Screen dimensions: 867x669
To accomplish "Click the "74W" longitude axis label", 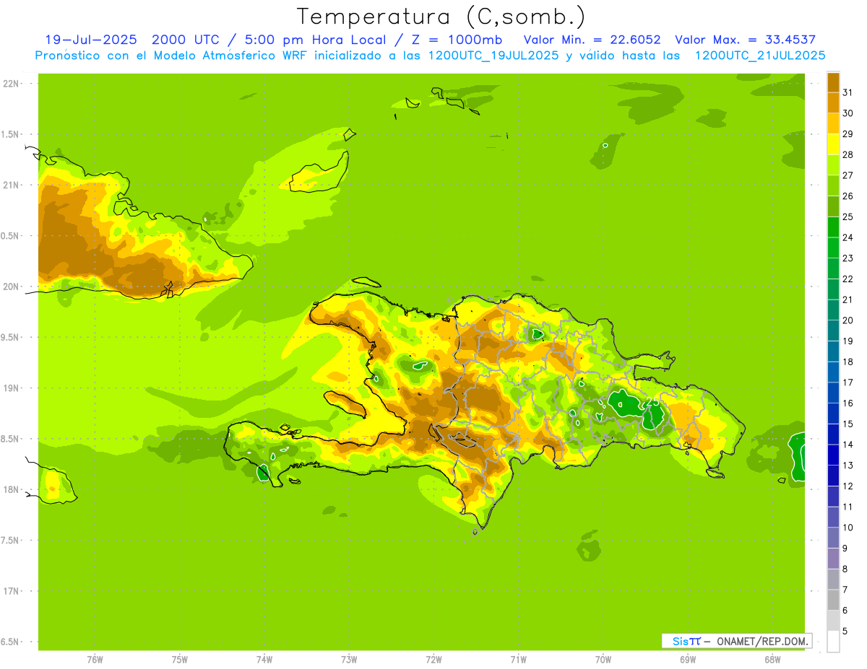I will 264,660.
